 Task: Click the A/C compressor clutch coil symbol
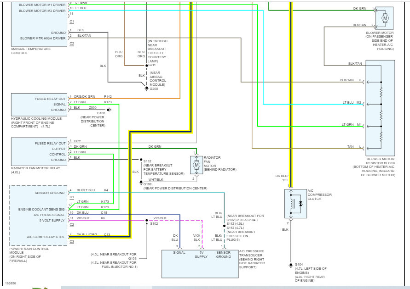click(293, 204)
